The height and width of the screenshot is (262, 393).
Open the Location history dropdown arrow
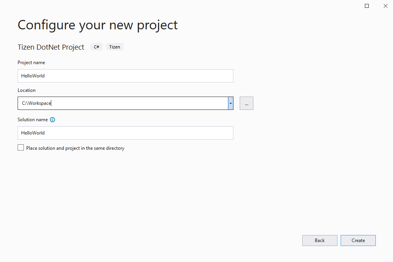pyautogui.click(x=230, y=103)
